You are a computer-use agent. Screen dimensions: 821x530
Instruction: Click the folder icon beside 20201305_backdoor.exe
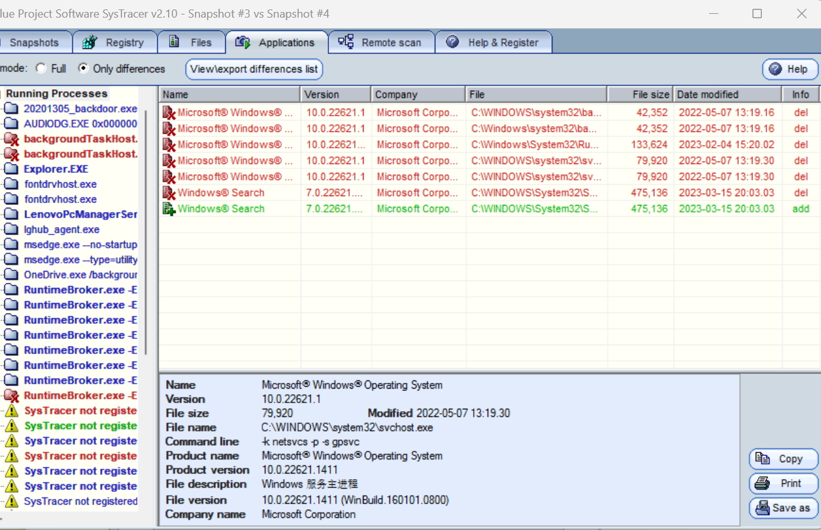point(11,109)
